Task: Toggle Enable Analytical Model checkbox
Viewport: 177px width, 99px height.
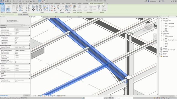Action: point(15,62)
